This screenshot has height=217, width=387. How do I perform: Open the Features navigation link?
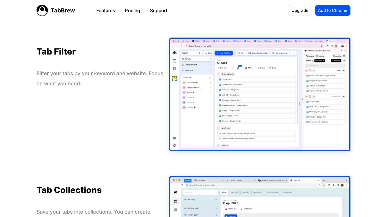point(105,10)
